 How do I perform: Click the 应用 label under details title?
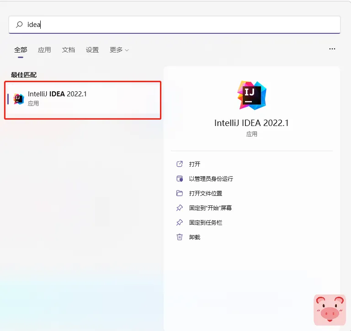point(252,134)
